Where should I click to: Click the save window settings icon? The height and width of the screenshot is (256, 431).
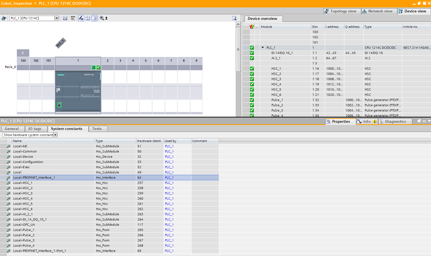click(234, 18)
